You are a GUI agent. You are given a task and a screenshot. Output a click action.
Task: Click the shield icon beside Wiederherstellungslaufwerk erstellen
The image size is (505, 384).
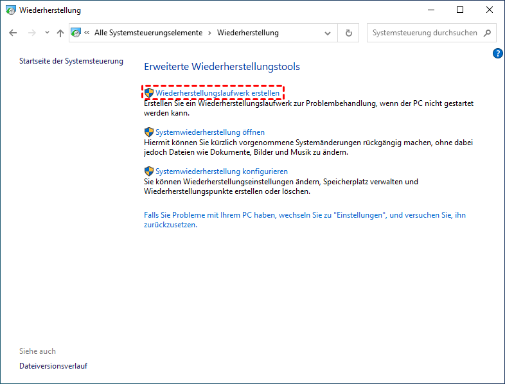[149, 93]
